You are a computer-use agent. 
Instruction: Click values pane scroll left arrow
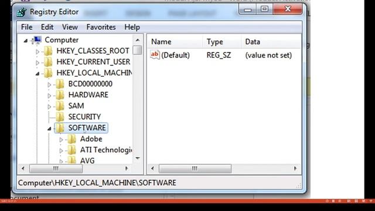(x=152, y=169)
